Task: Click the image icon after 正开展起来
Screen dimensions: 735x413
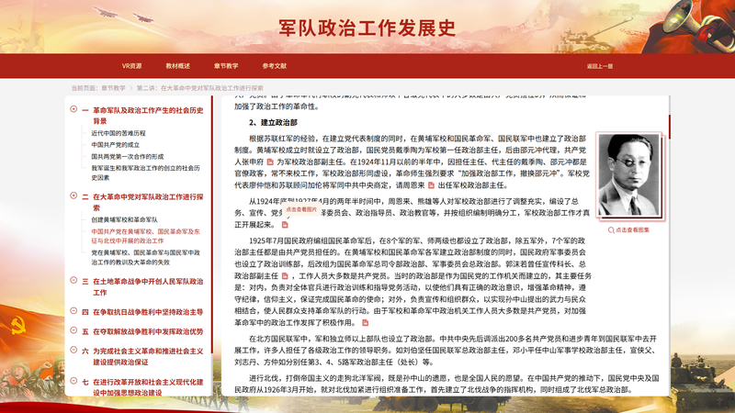Action: 283,224
